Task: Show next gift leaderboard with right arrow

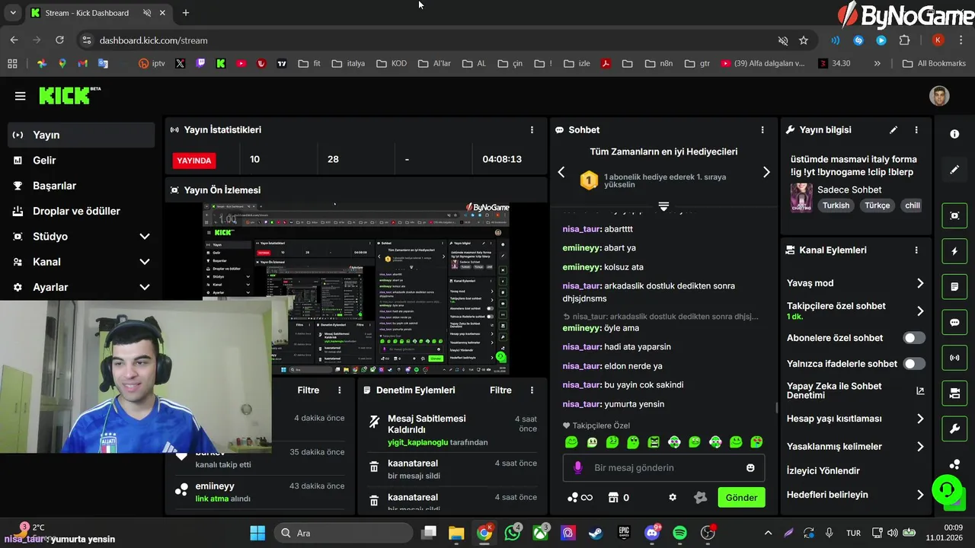Action: point(766,172)
